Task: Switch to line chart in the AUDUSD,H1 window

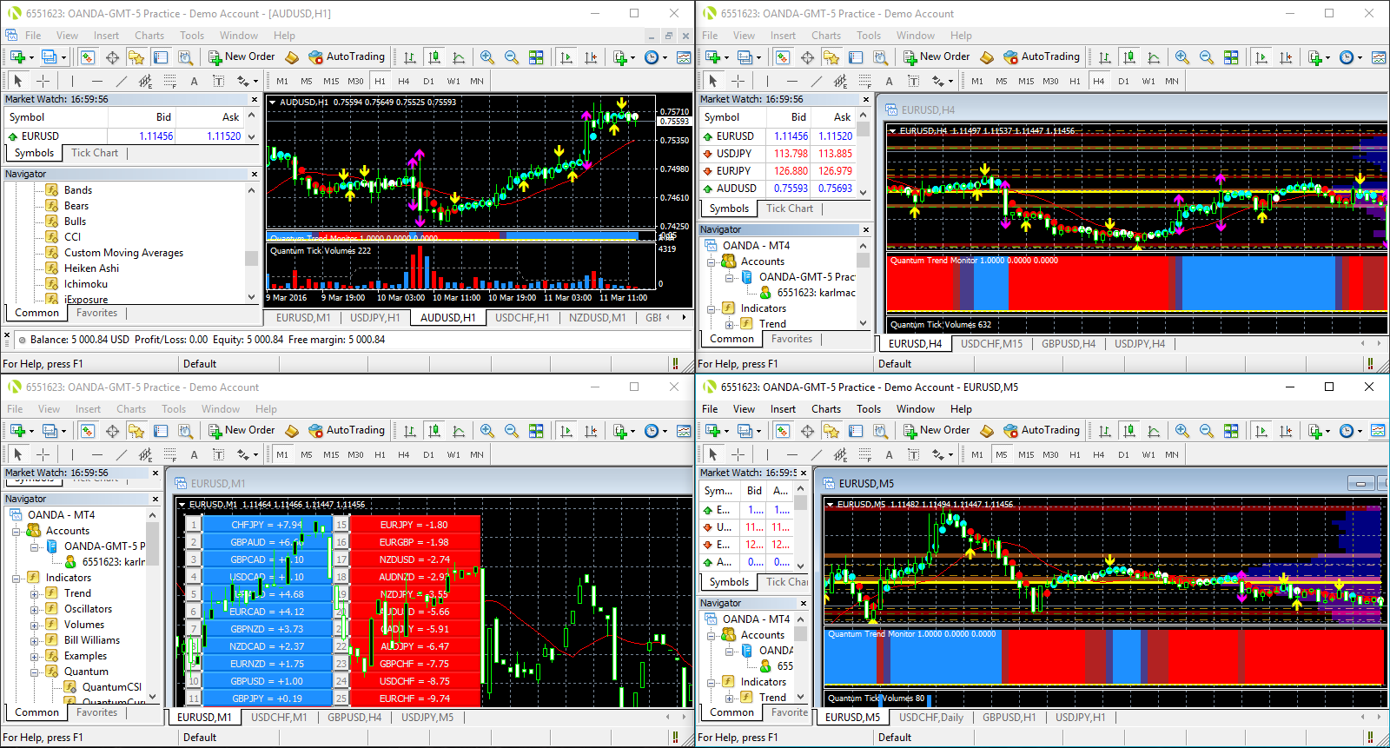Action: [x=459, y=57]
